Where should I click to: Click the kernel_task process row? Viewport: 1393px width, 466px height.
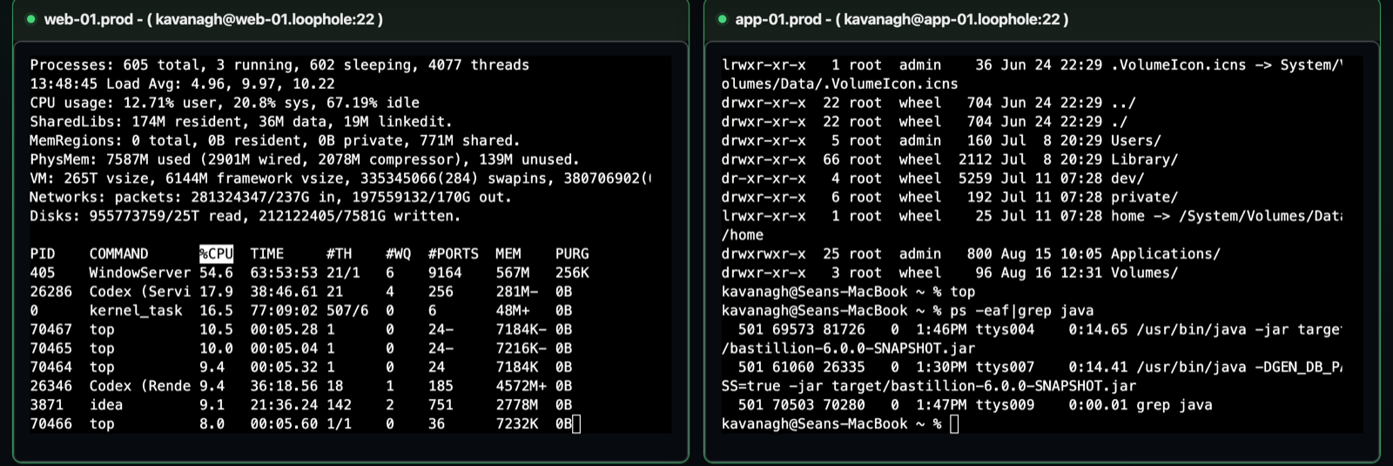[301, 310]
